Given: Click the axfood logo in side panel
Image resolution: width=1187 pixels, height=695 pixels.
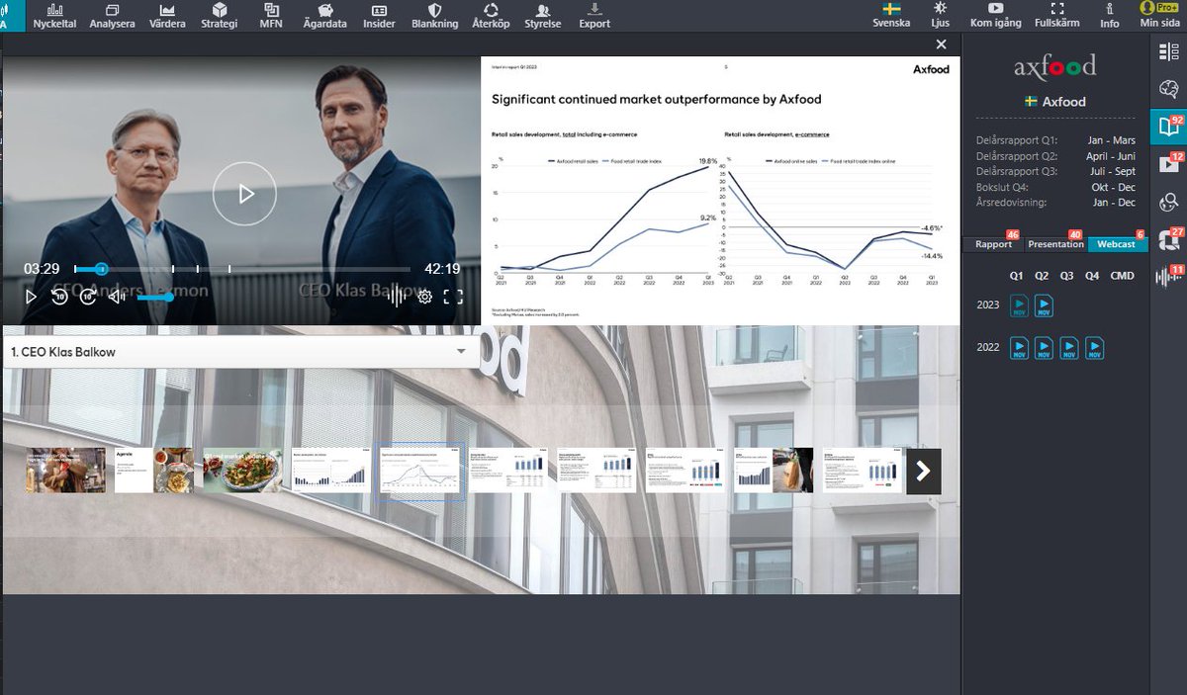Looking at the screenshot, I should (x=1054, y=67).
